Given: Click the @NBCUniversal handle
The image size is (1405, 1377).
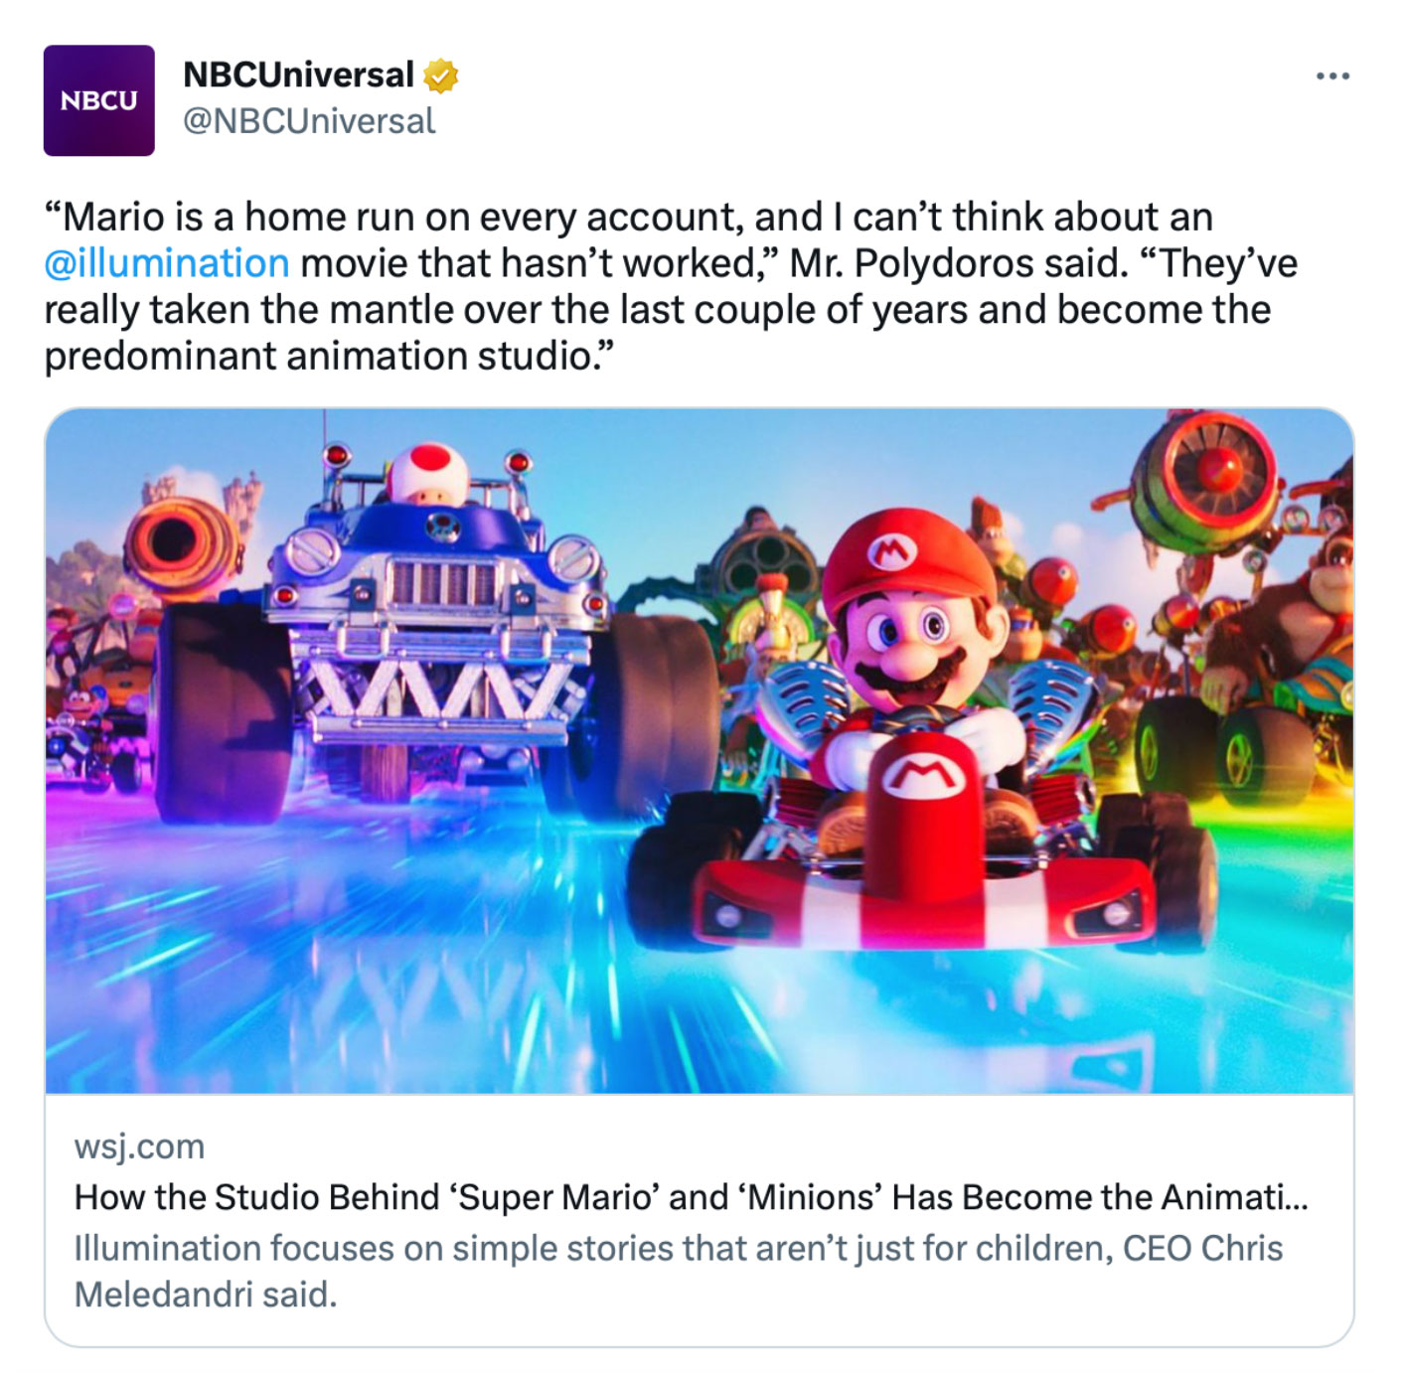Looking at the screenshot, I should coord(309,121).
